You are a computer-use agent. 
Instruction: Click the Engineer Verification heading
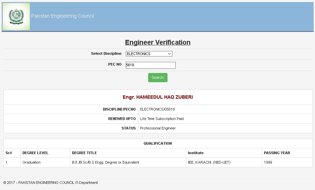[x=158, y=43]
